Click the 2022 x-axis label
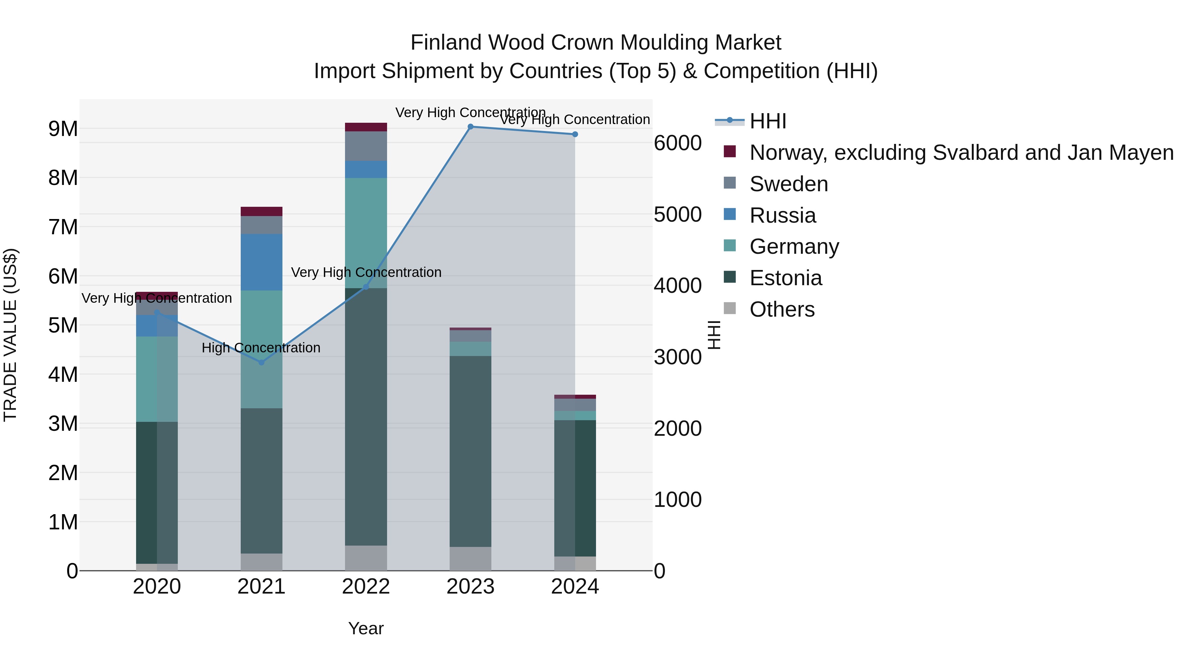 366,587
